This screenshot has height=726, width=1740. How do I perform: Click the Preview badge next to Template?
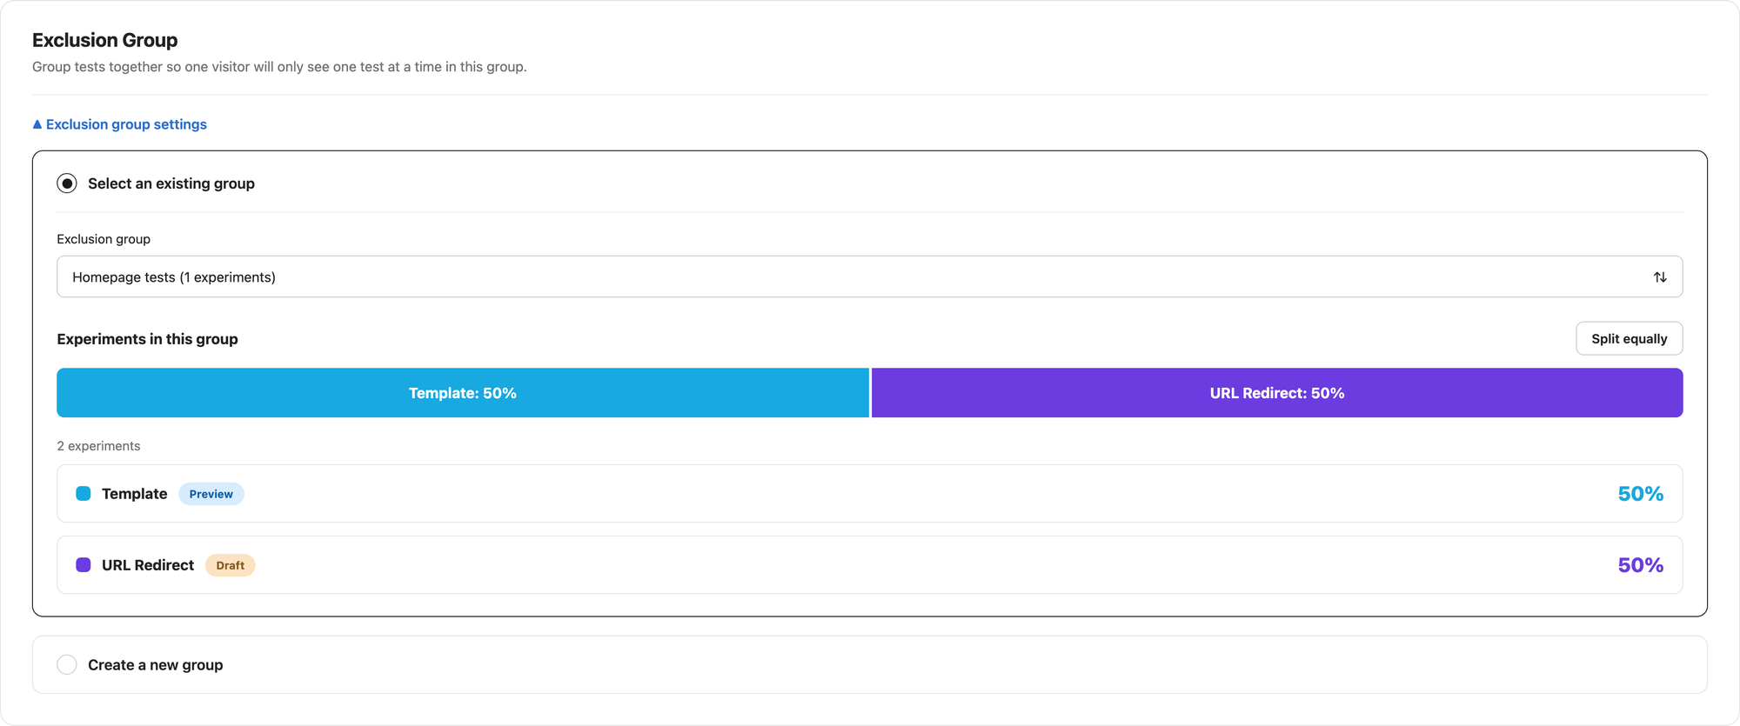pos(211,494)
